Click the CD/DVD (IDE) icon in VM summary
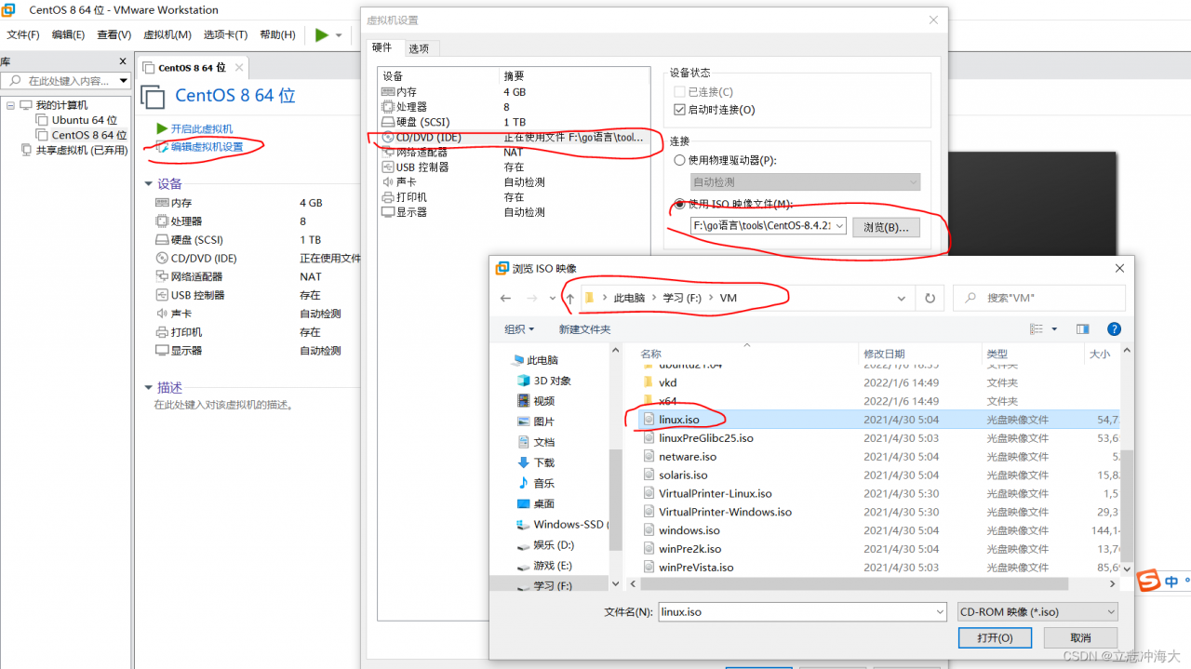1191x669 pixels. 161,259
